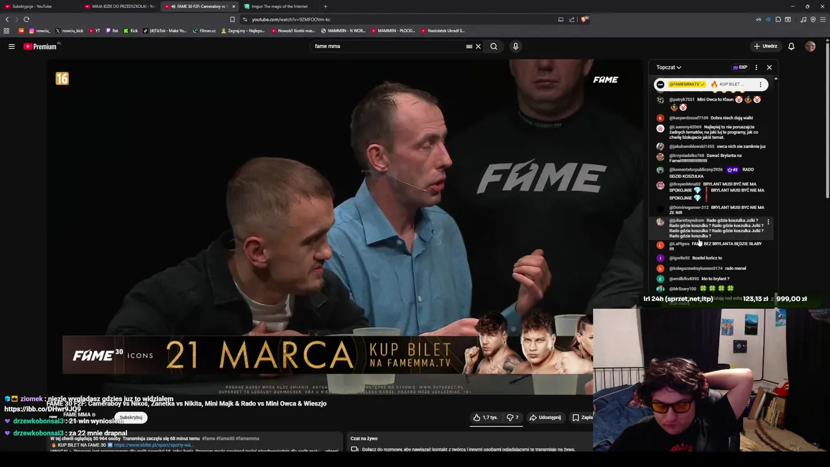Open the YT bookmark
Viewport: 830px width, 467px height.
pos(95,30)
